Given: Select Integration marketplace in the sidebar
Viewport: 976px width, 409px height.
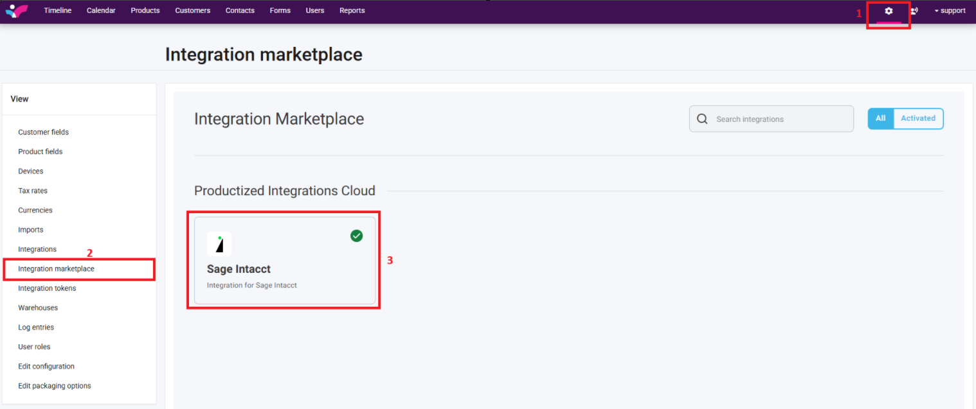Looking at the screenshot, I should coord(57,269).
